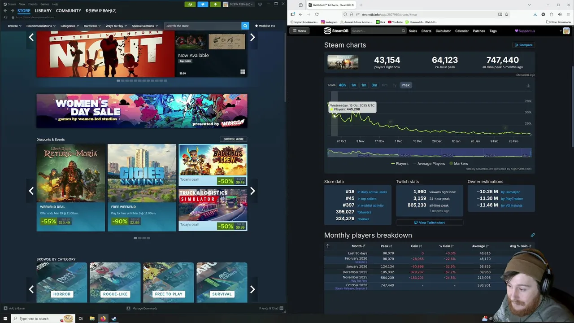Image resolution: width=574 pixels, height=323 pixels.
Task: Bookmark this page with star icon
Action: 506,14
